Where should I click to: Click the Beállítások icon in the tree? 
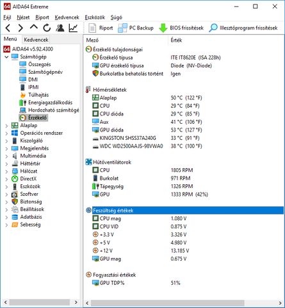tap(15, 209)
